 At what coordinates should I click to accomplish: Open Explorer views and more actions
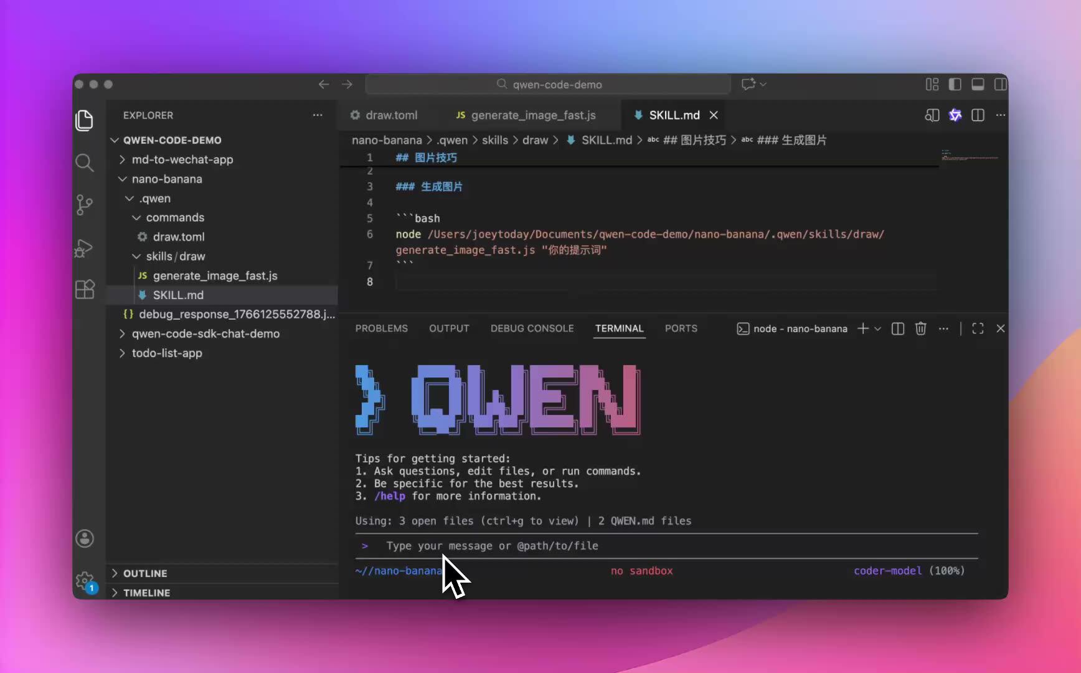[x=318, y=115]
